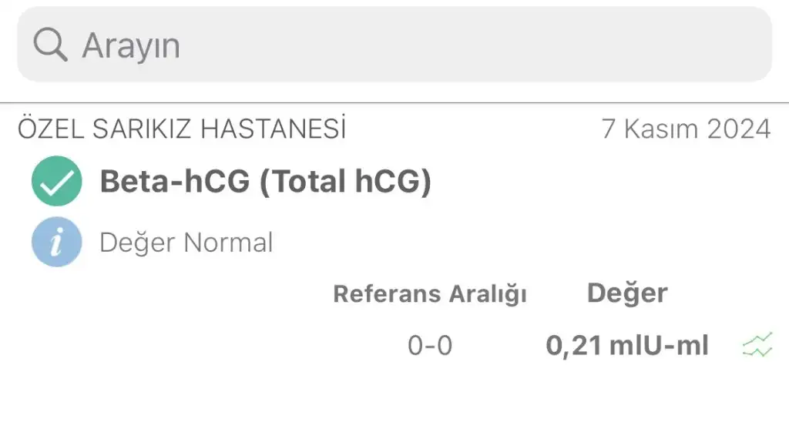Viewport: 789px width, 422px height.
Task: Tap the word HASTANESİ in the header
Action: (x=274, y=129)
